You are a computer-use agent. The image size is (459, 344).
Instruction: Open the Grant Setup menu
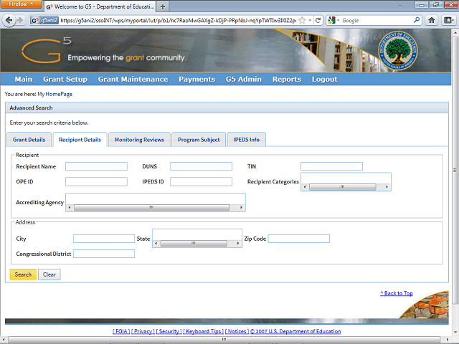(x=65, y=80)
